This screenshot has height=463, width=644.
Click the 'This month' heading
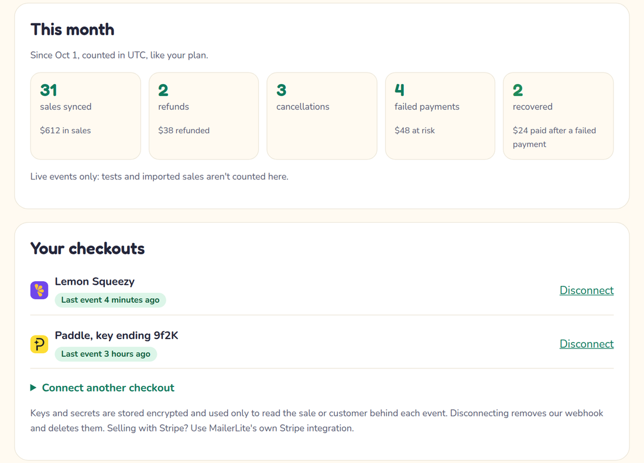[x=72, y=30]
